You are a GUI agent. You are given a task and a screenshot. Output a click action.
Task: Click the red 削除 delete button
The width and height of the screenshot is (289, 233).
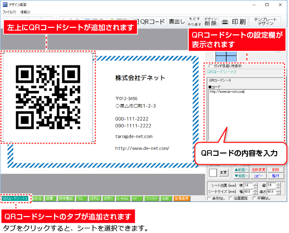276,169
